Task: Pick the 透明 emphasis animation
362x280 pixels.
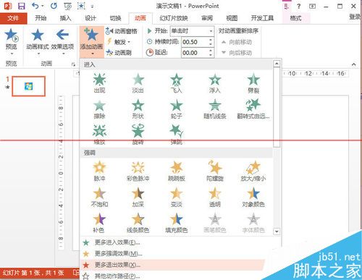Action: (215, 198)
